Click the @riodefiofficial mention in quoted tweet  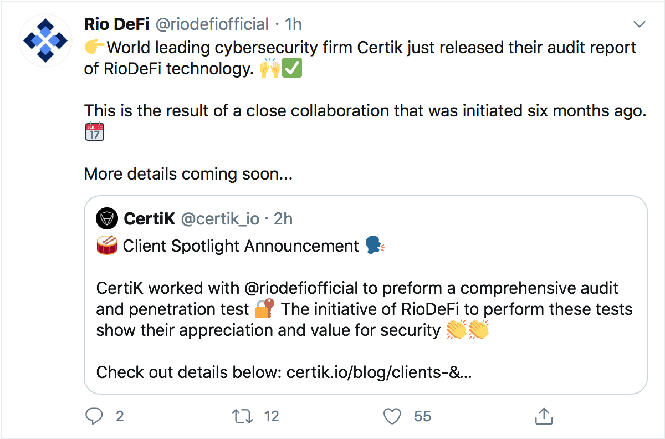303,289
